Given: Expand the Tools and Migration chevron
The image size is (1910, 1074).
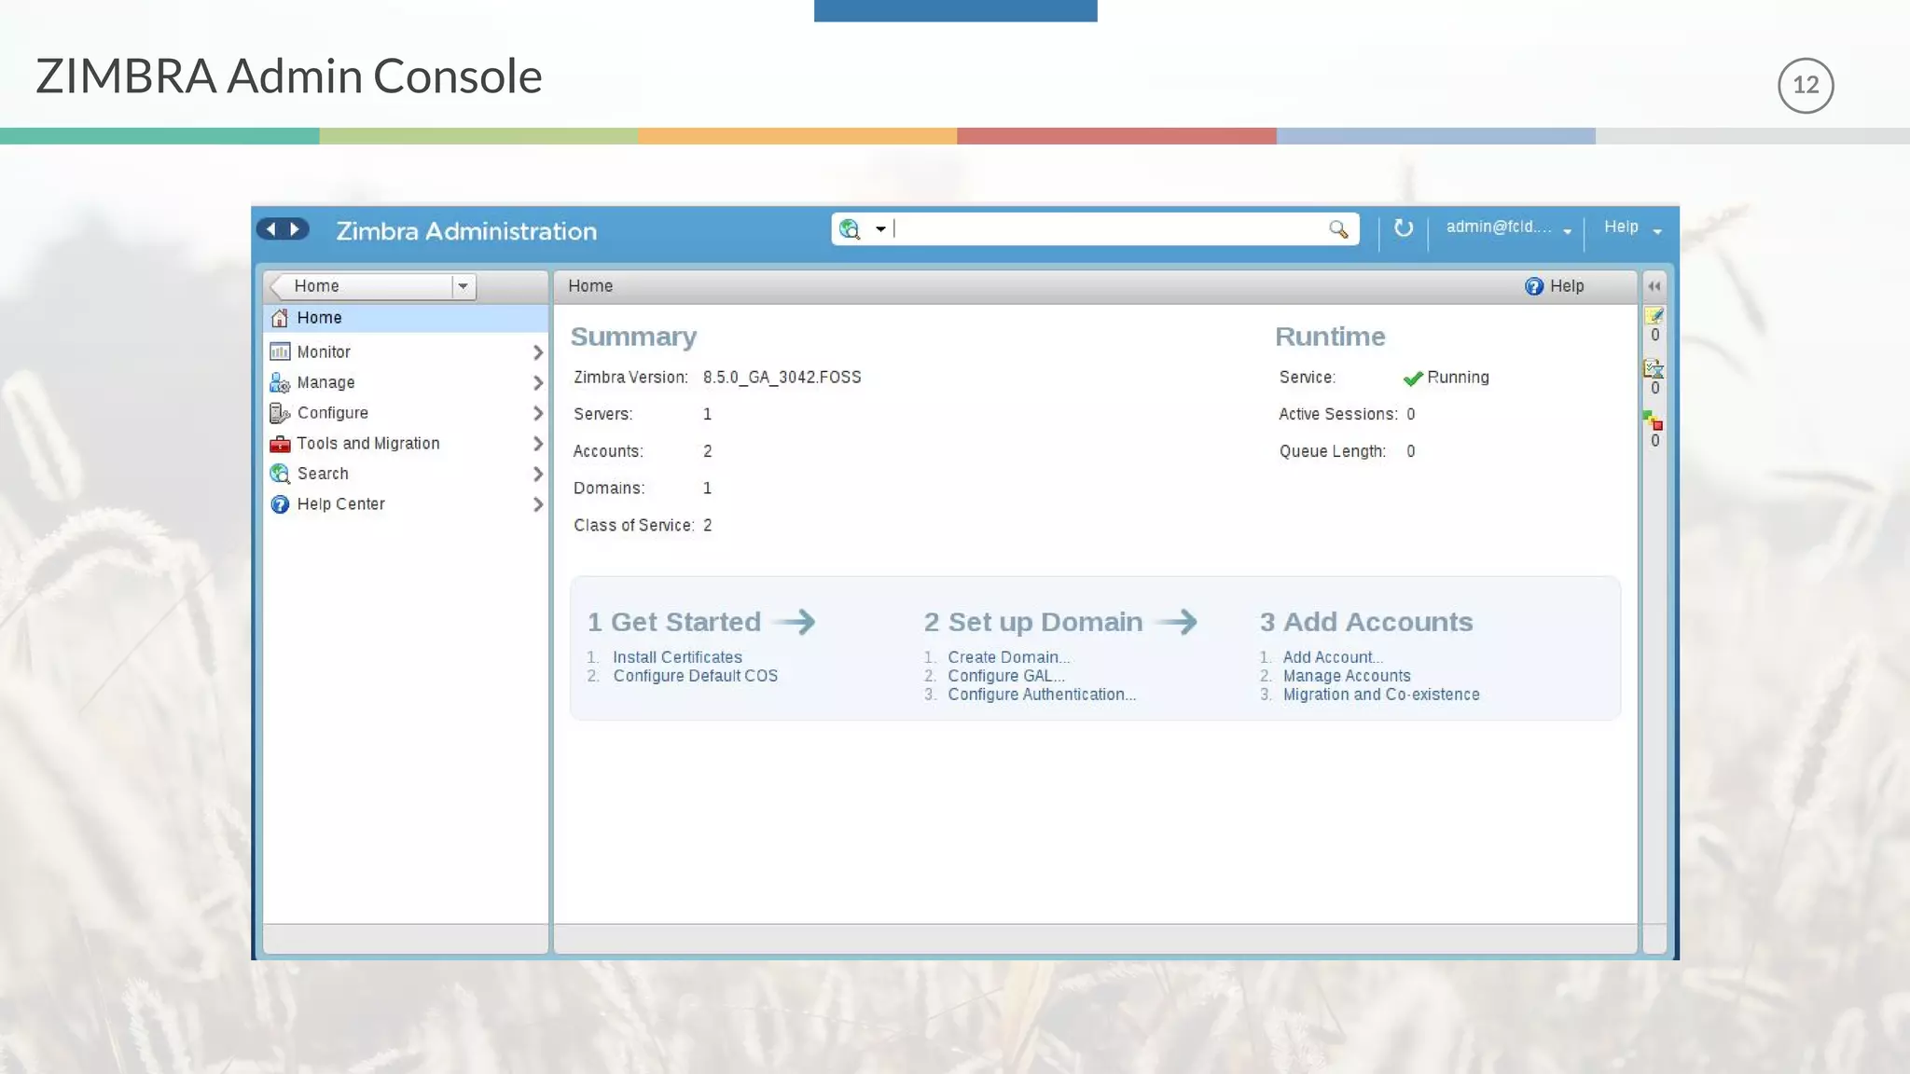Looking at the screenshot, I should tap(537, 444).
